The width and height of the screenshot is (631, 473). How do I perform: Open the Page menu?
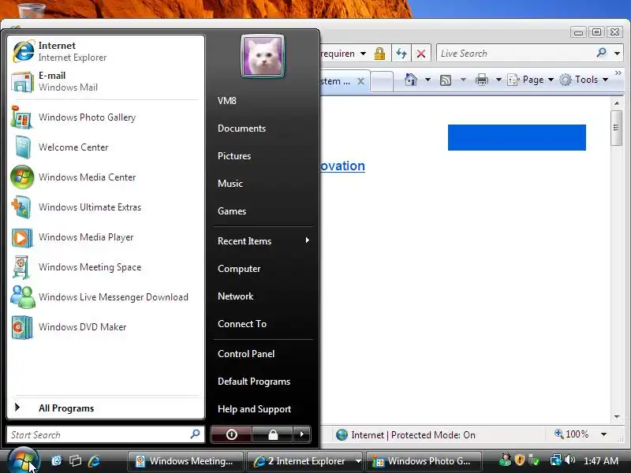pyautogui.click(x=530, y=80)
